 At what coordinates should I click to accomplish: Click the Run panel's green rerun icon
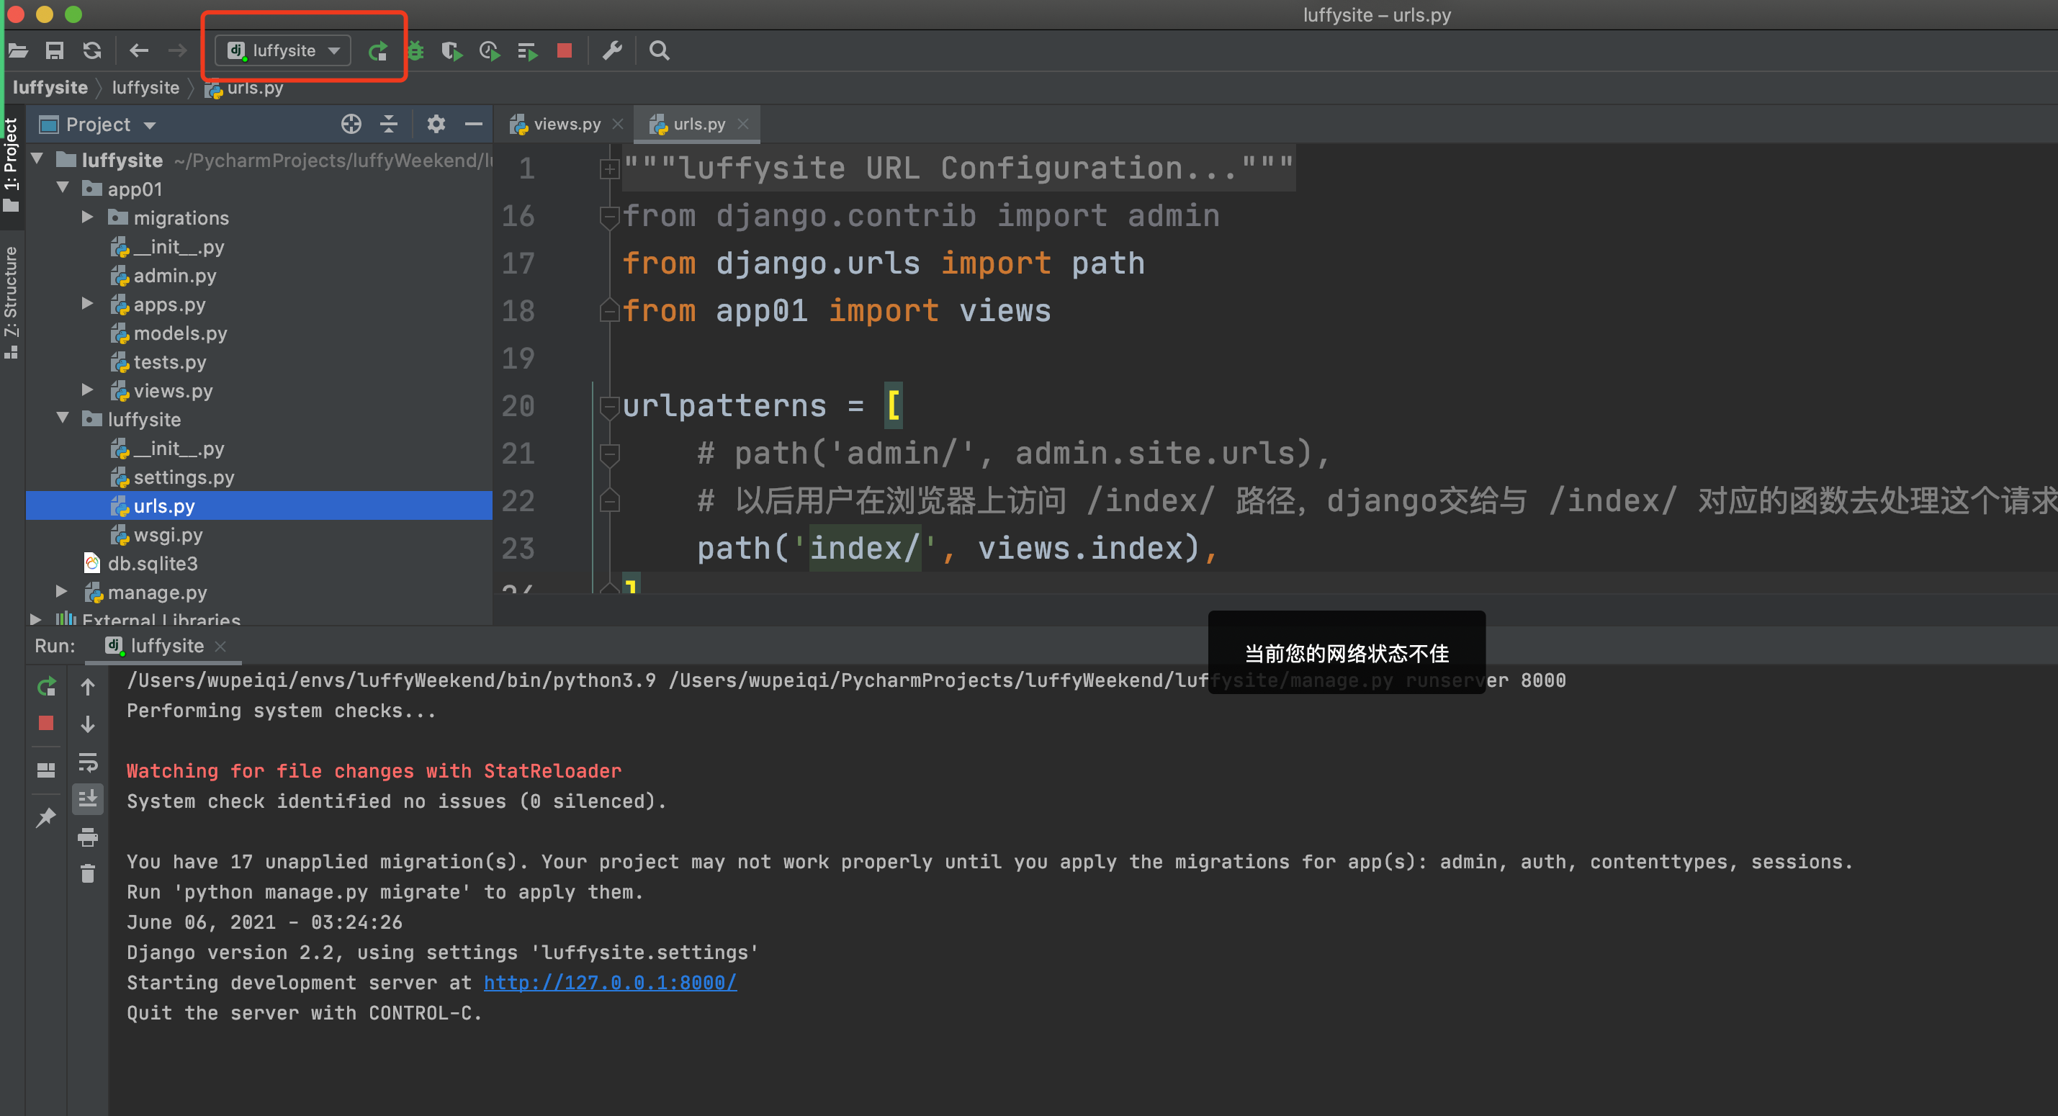click(46, 686)
